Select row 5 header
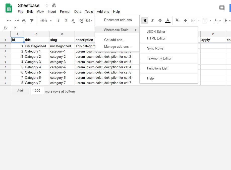This screenshot has height=170, width=231. (x=6, y=62)
